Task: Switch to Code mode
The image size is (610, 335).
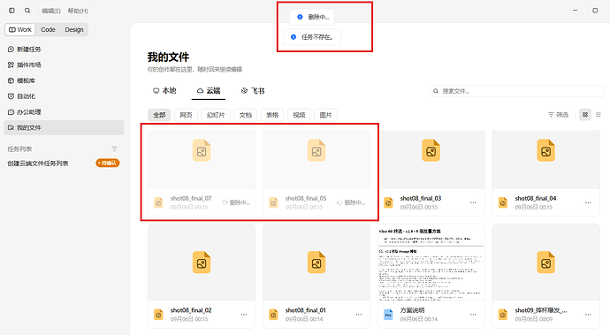Action: (x=48, y=29)
